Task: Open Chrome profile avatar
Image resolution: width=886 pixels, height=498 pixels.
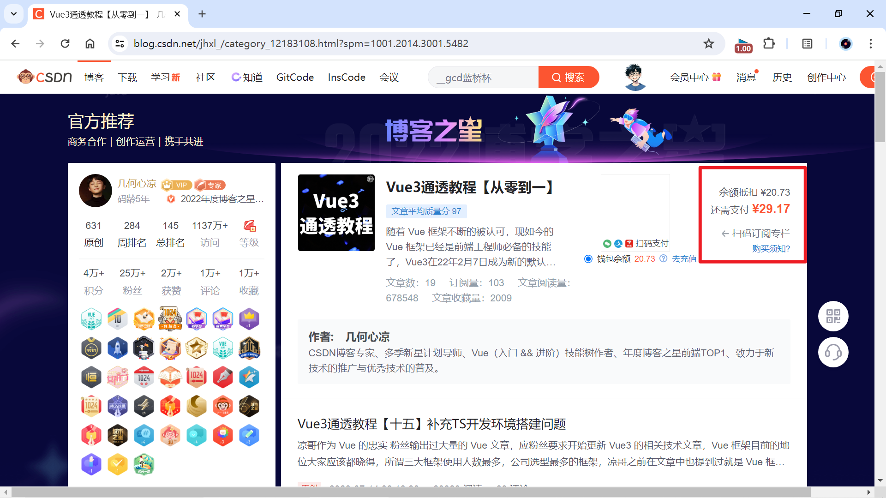Action: pos(845,43)
